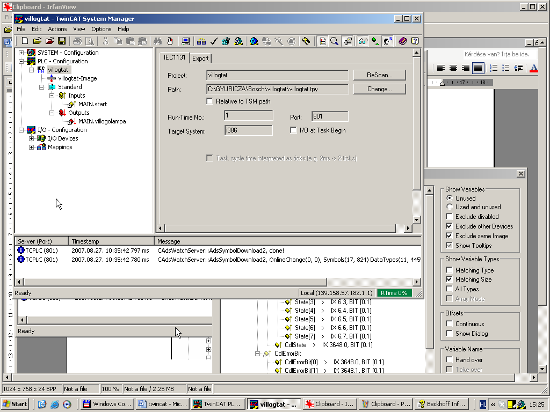Select the IEC1131 tab
The image size is (550, 412).
tap(175, 57)
